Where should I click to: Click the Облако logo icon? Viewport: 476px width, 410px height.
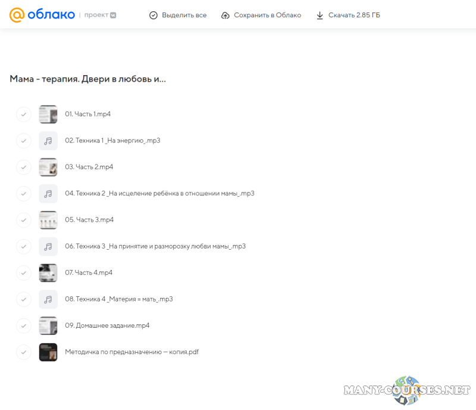[17, 15]
